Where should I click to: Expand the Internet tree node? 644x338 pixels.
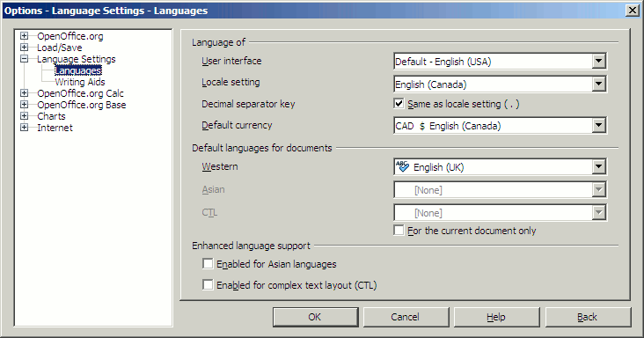click(25, 128)
